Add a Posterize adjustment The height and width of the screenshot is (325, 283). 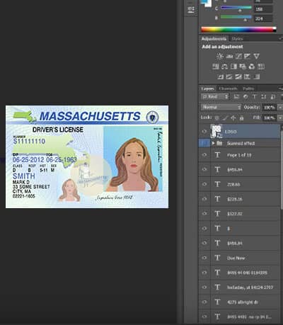point(229,76)
